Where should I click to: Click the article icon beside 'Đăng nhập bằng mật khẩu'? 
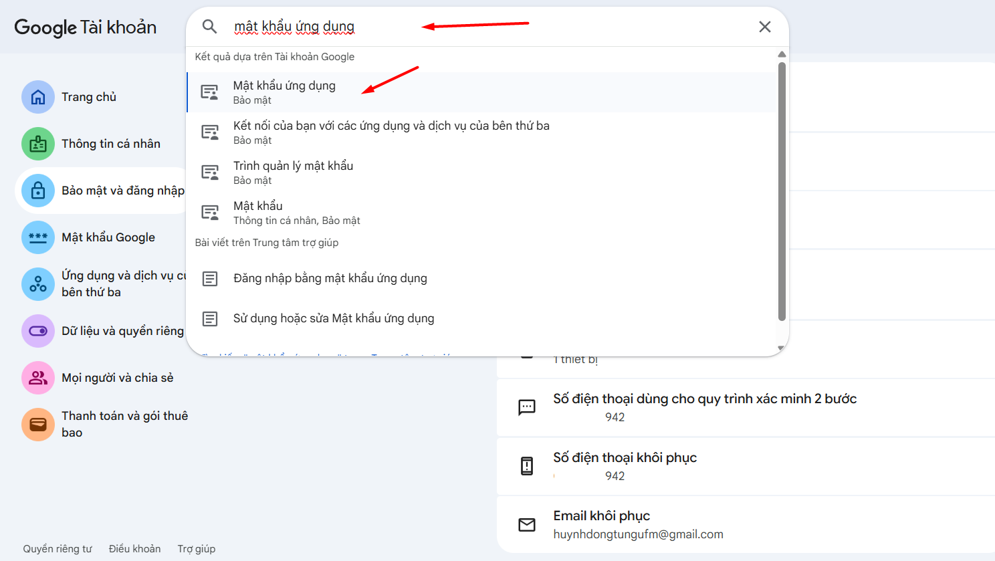click(x=210, y=278)
